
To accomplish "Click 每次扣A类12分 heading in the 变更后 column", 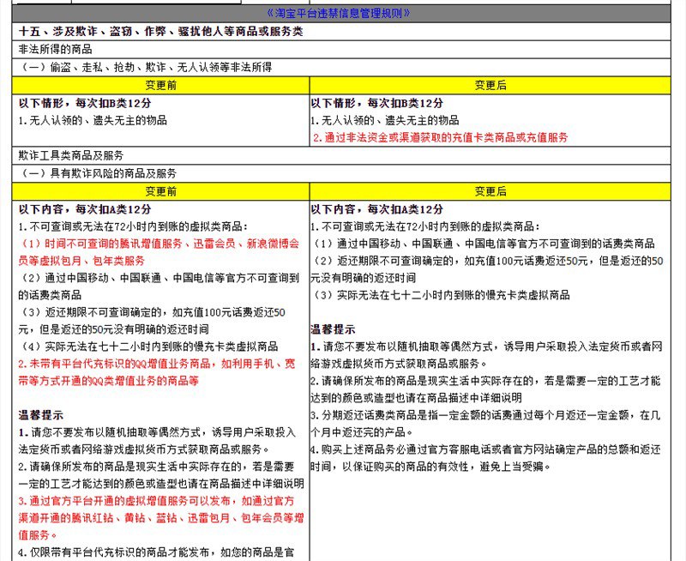I will (x=377, y=208).
